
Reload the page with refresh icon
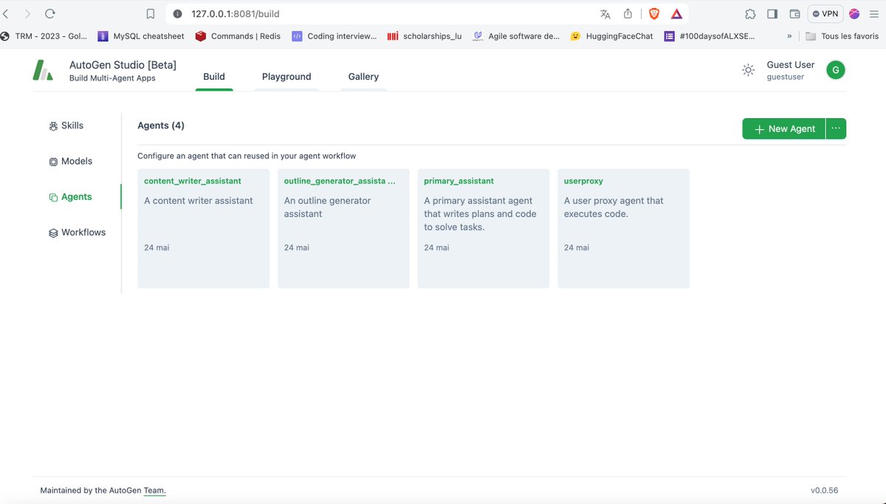(x=50, y=13)
